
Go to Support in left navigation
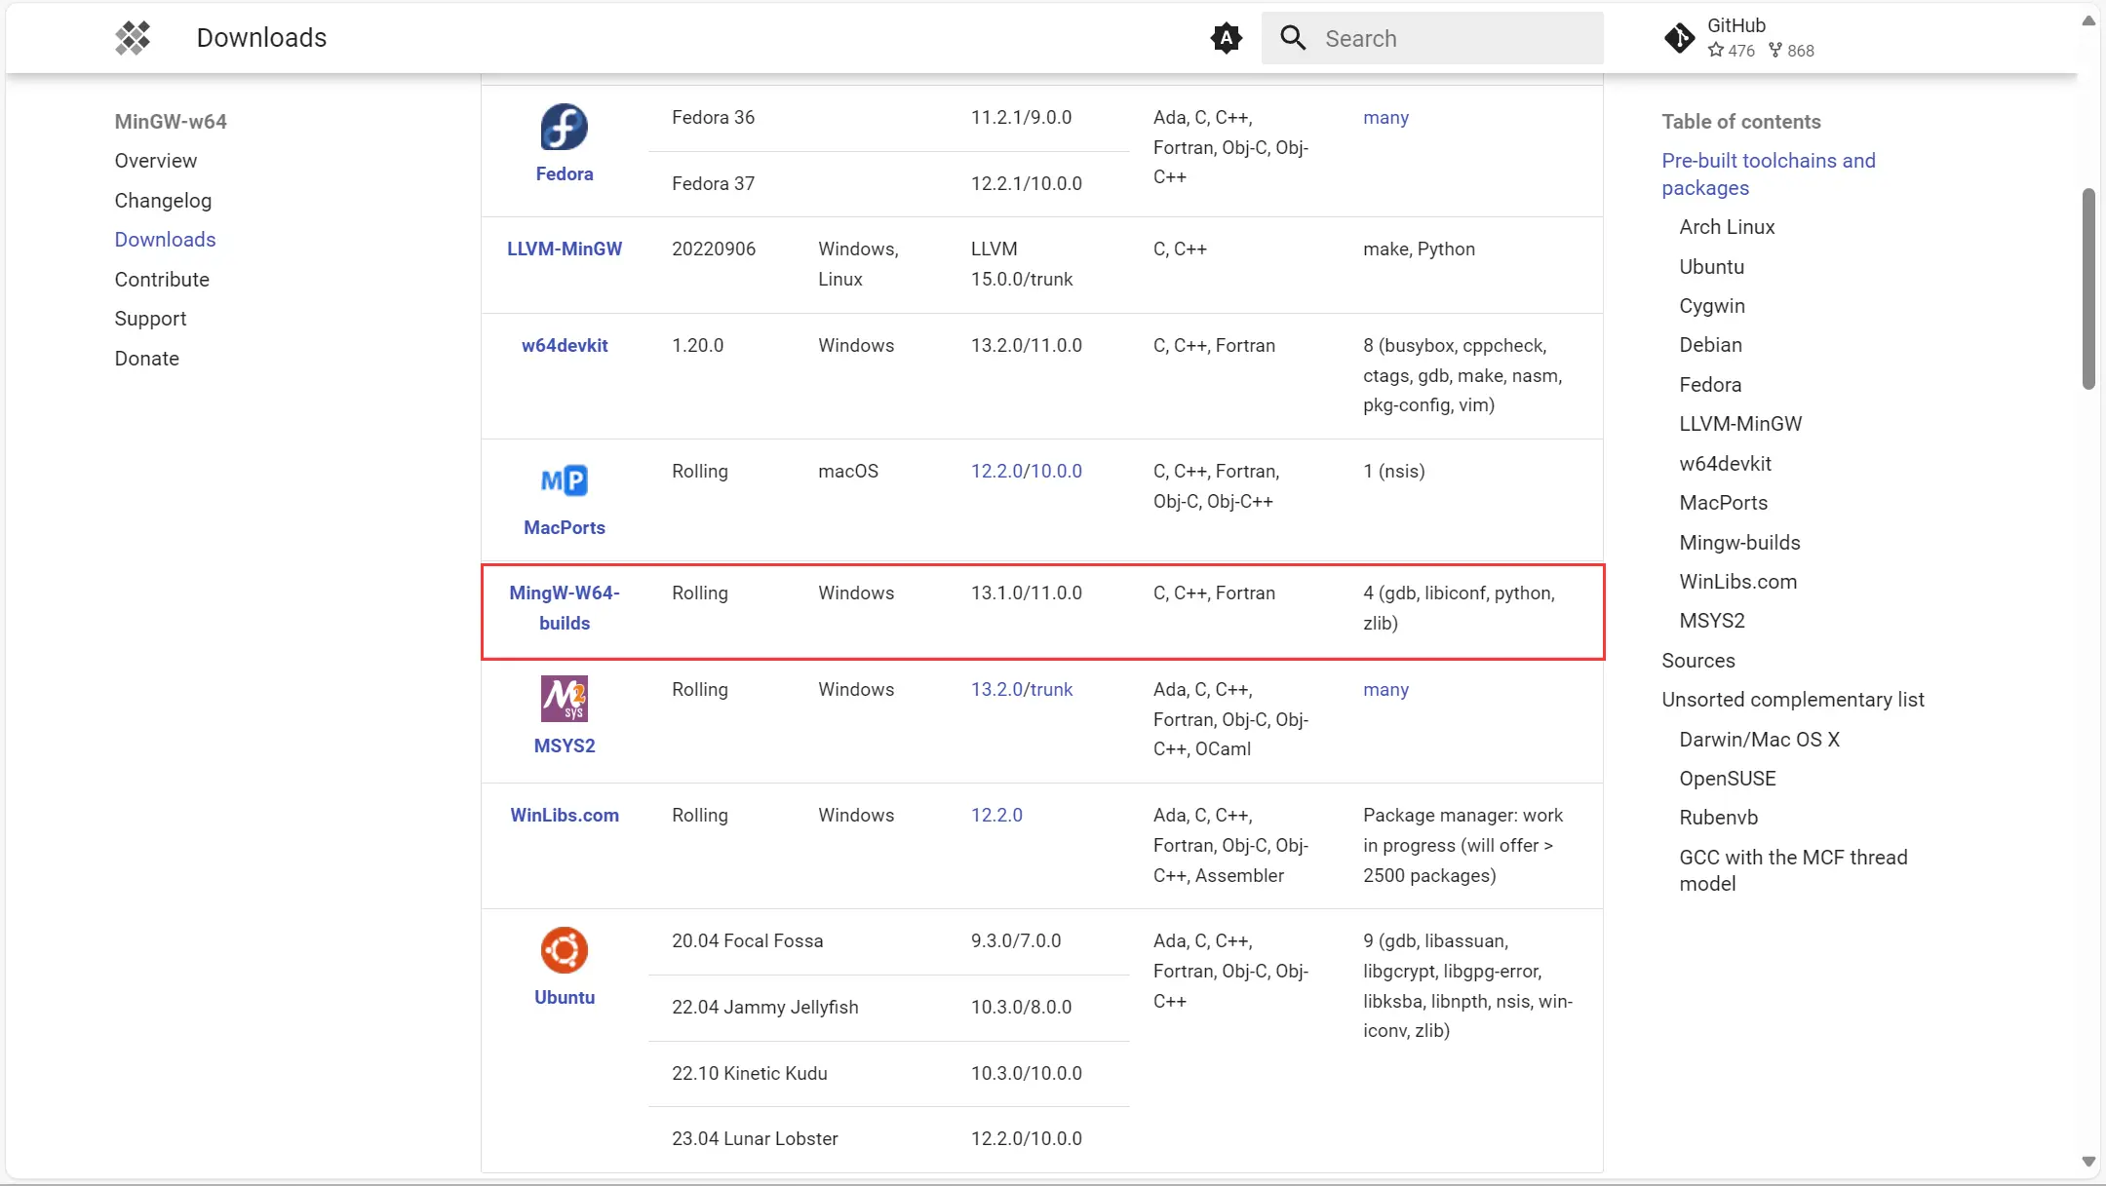click(150, 319)
